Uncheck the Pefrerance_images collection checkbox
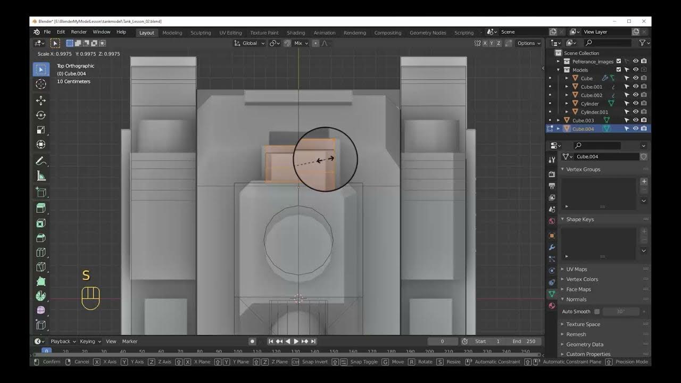Screen dimensions: 681x383 (618, 61)
